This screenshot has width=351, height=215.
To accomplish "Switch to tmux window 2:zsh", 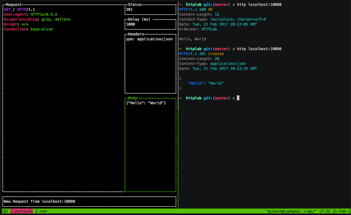I will pos(42,211).
